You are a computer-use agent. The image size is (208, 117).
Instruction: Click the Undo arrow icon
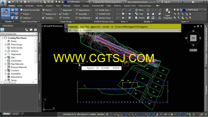click(x=29, y=2)
